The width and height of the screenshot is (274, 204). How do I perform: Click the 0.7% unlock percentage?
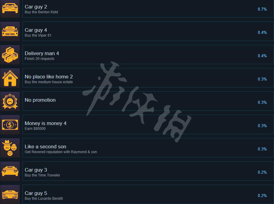262,9
